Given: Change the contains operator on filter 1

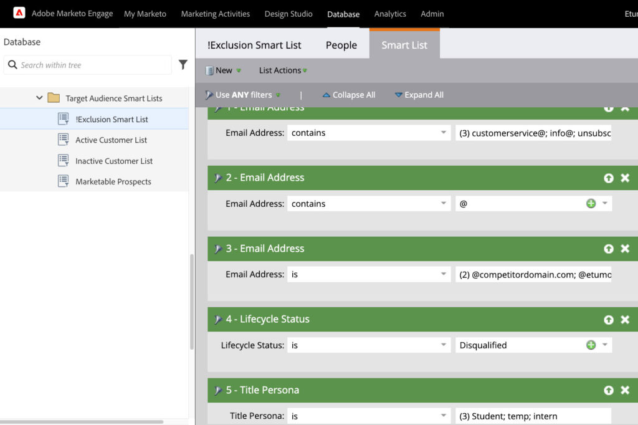Looking at the screenshot, I should [x=368, y=132].
